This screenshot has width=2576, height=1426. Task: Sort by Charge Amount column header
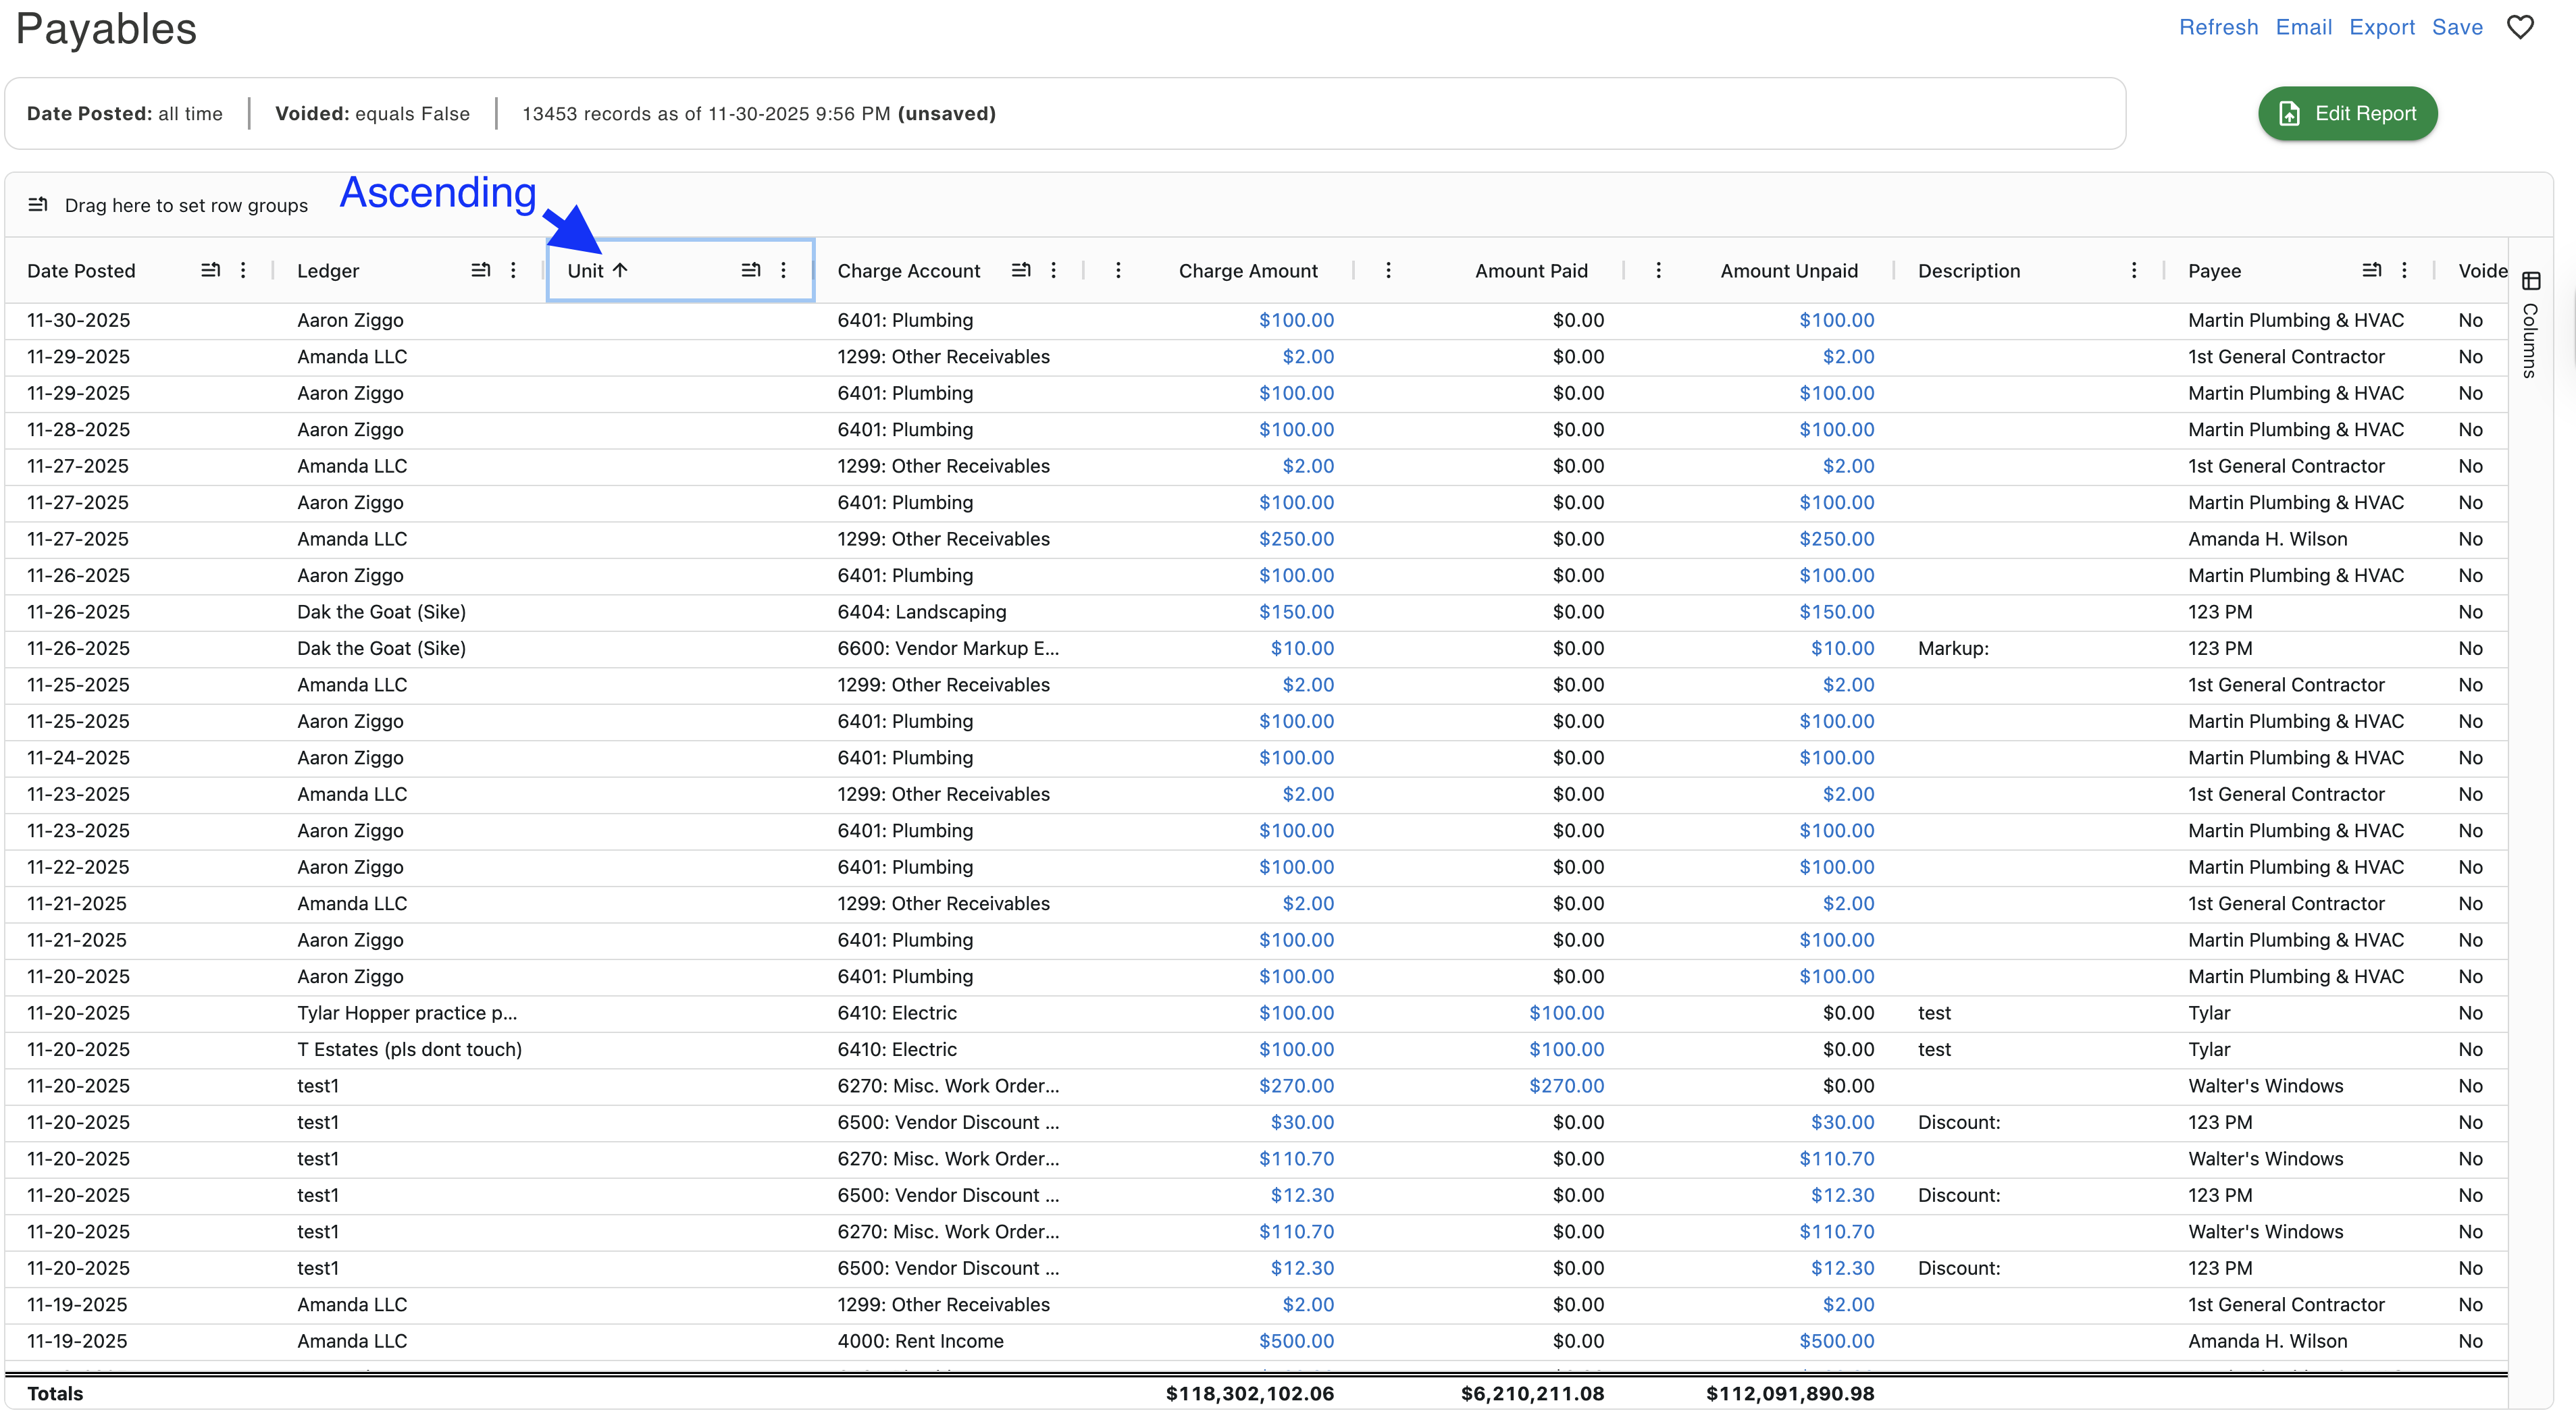(1247, 270)
